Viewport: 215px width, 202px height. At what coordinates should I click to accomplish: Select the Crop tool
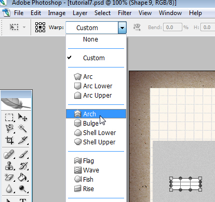[x=9, y=140]
